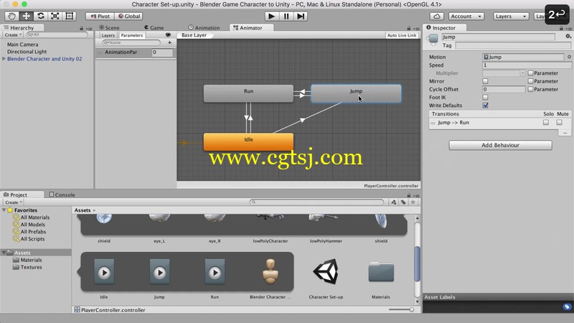Enable the Mirror checkbox
Image resolution: width=574 pixels, height=323 pixels.
click(485, 81)
